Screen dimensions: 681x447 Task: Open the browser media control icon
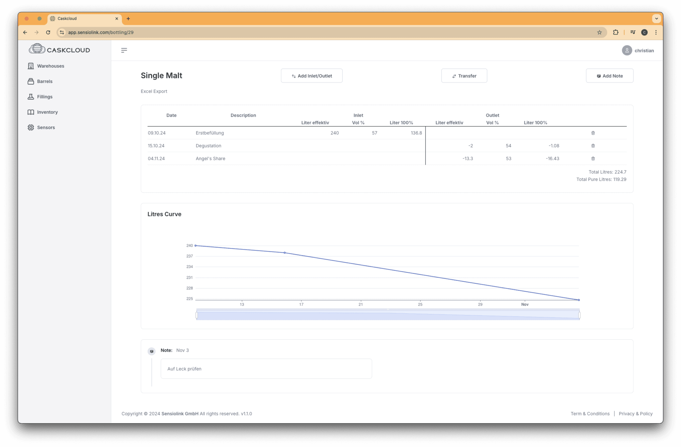[633, 32]
